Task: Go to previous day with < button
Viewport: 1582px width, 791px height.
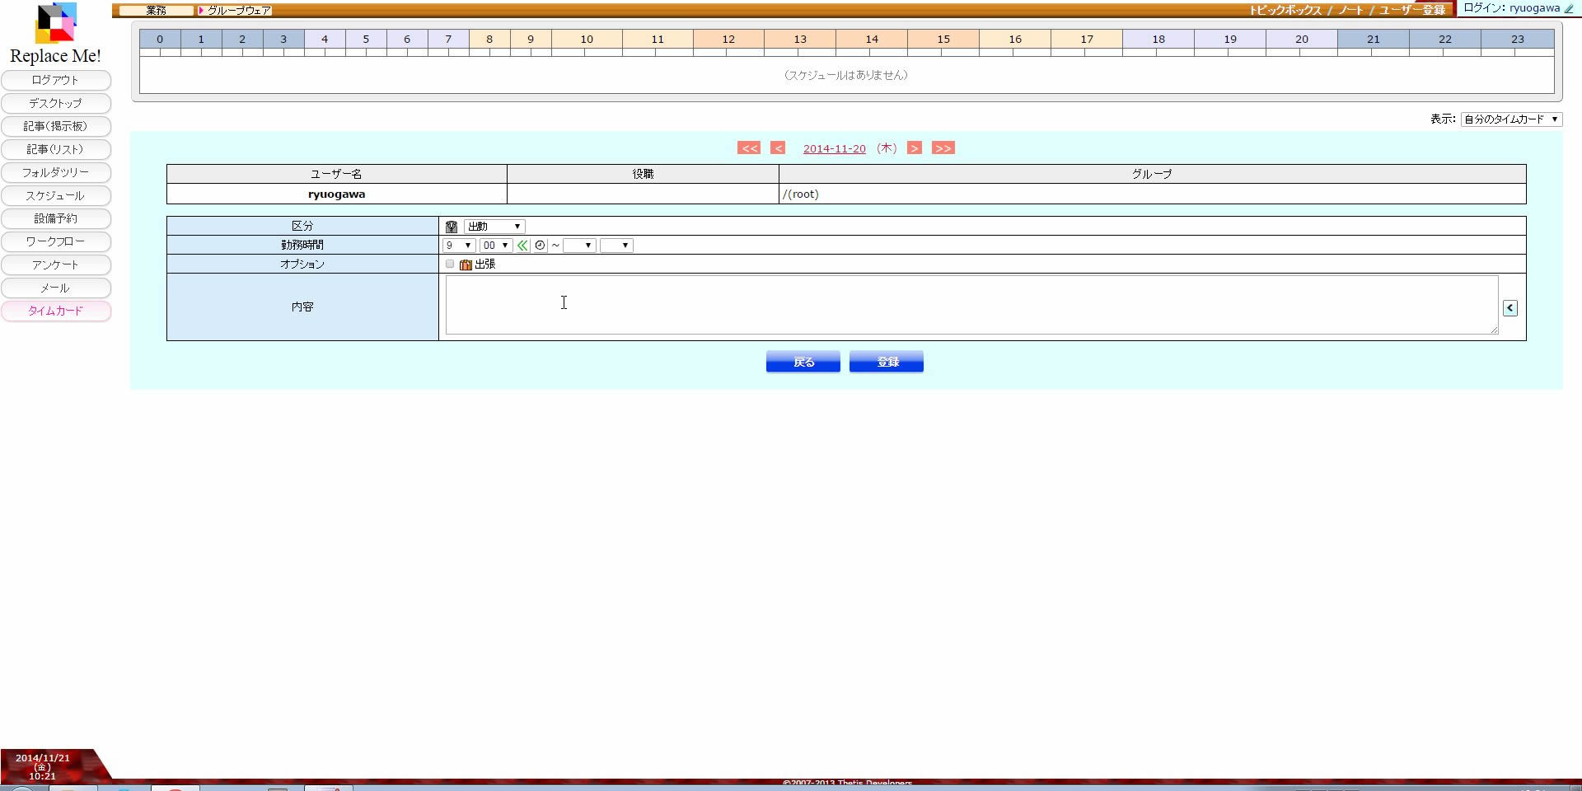Action: coord(778,148)
